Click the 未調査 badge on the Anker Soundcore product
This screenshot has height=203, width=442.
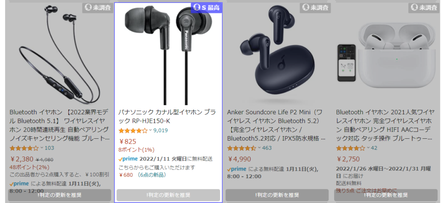coord(316,8)
